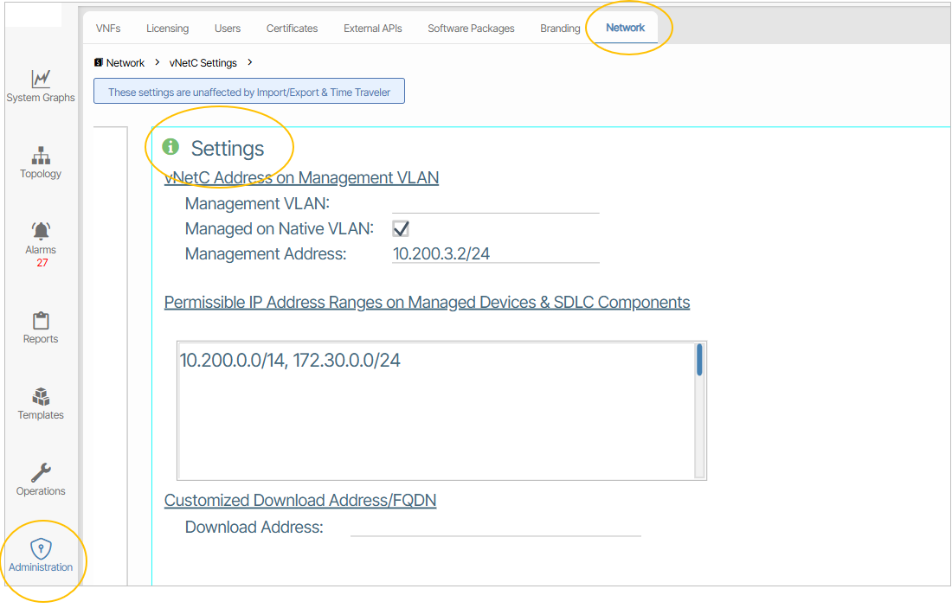The width and height of the screenshot is (952, 608).
Task: Click the vNetC Settings breadcrumb link
Action: (203, 63)
